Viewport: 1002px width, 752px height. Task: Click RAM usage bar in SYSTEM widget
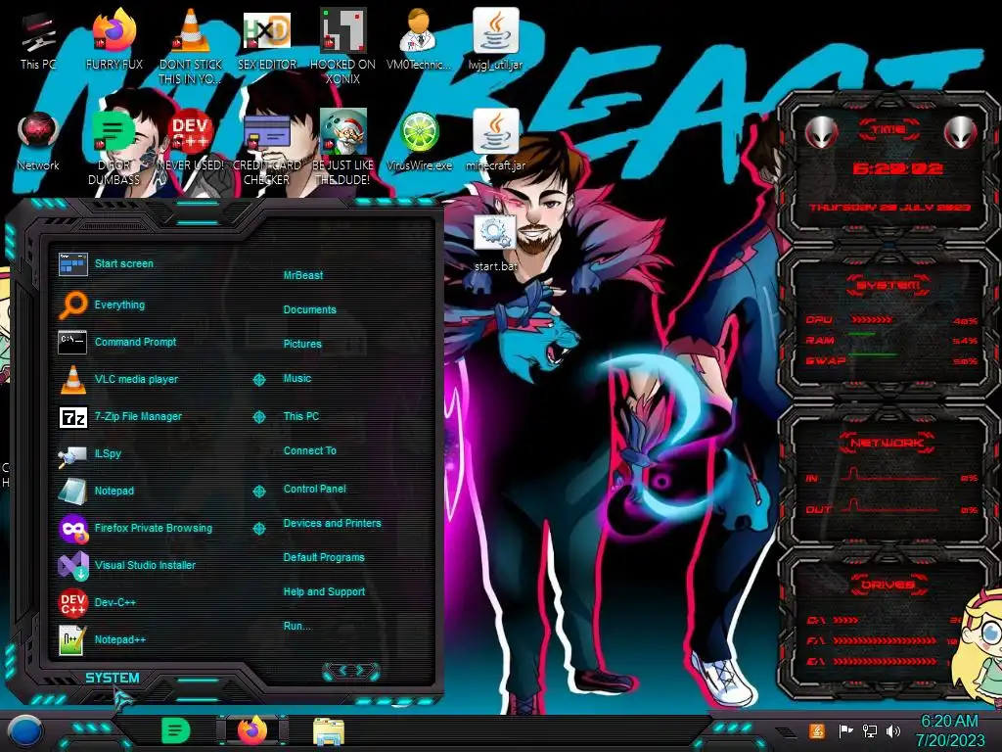(x=862, y=335)
